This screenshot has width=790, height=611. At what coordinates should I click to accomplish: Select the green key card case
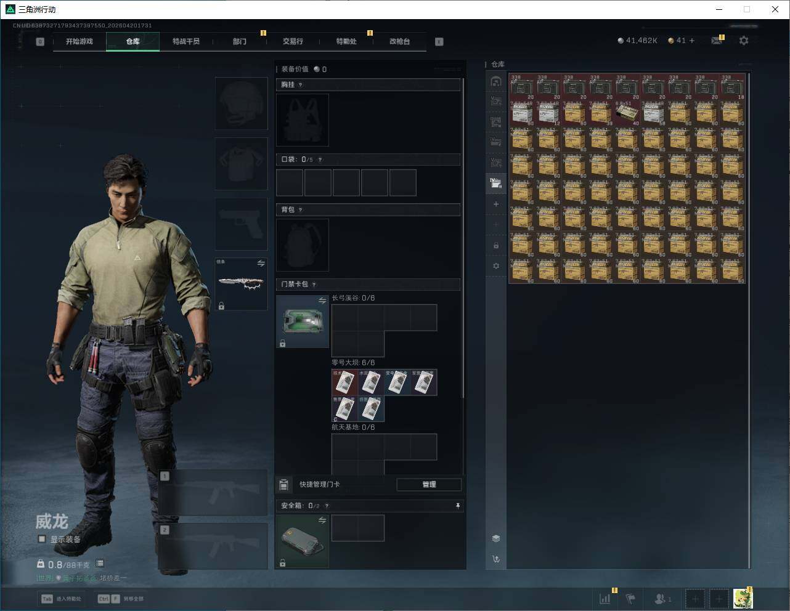[303, 322]
